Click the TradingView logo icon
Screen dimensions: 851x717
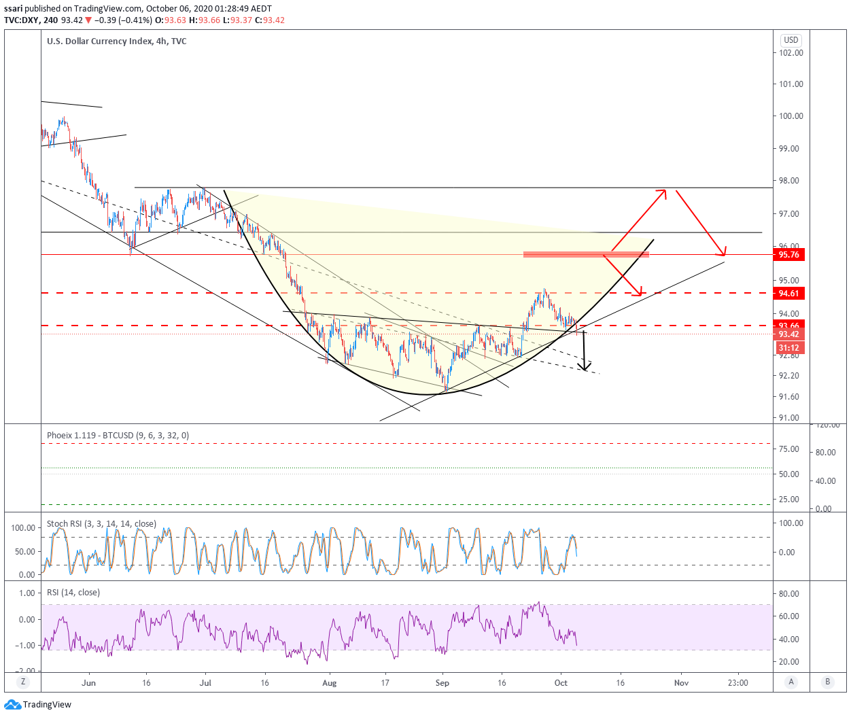click(13, 705)
